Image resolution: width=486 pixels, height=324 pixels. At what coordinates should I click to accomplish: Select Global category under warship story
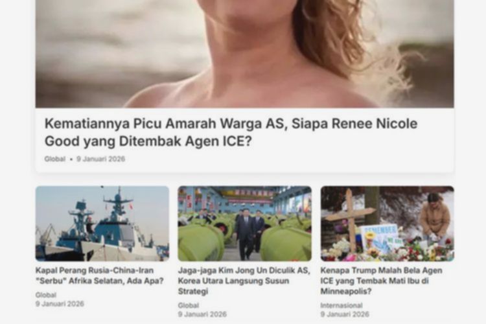click(x=46, y=295)
